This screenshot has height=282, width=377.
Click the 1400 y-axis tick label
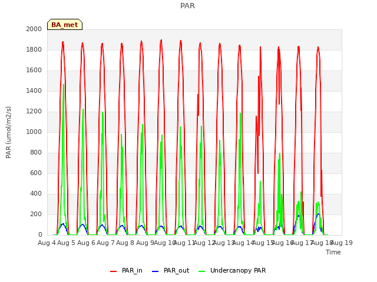(x=34, y=91)
